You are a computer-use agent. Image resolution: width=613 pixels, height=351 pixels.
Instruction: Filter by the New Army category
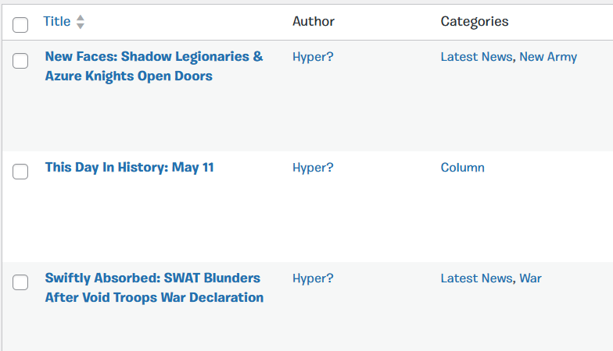point(548,57)
